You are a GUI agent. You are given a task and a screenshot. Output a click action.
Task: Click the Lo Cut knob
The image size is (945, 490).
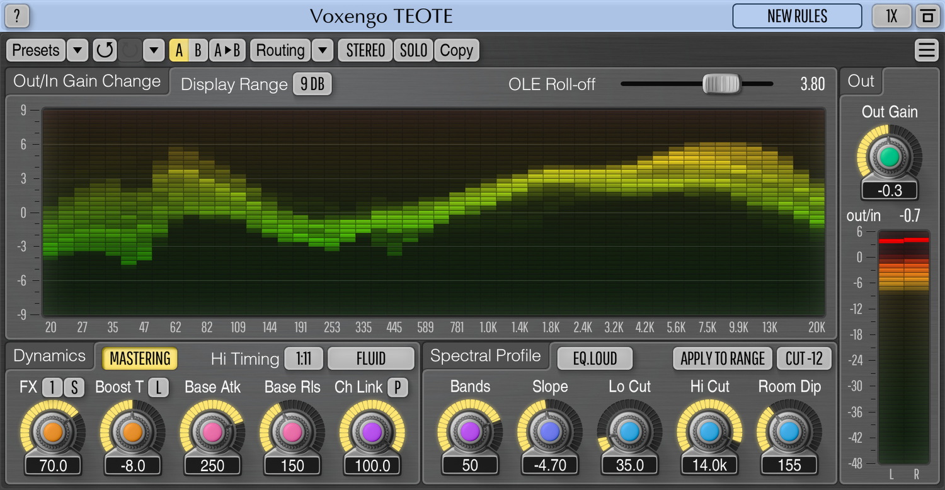629,432
